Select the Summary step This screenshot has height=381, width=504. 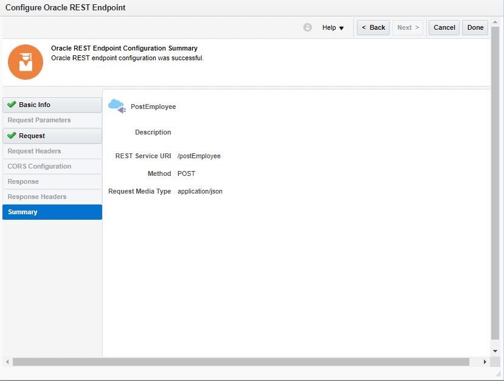tap(52, 212)
